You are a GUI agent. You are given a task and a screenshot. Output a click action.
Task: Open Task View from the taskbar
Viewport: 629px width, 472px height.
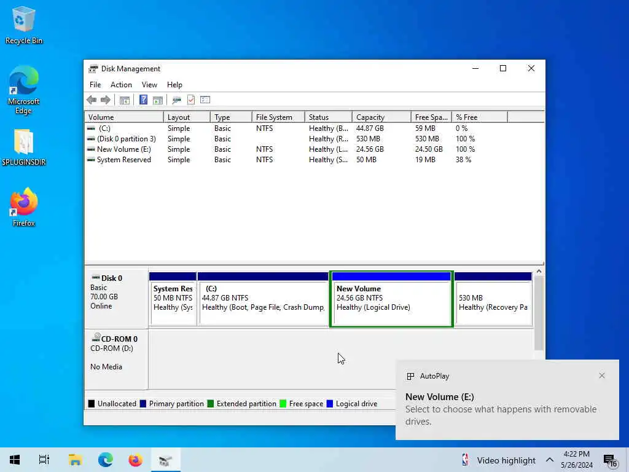(x=44, y=460)
